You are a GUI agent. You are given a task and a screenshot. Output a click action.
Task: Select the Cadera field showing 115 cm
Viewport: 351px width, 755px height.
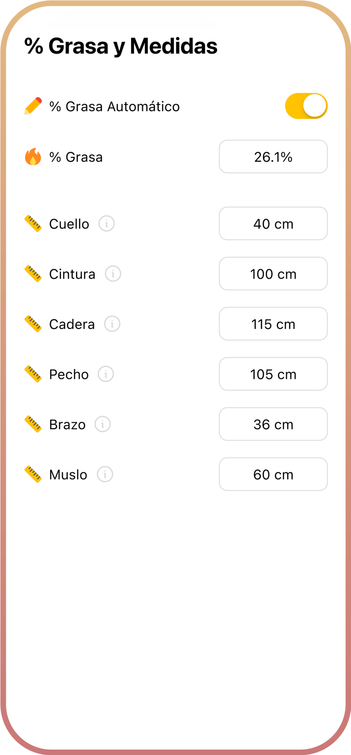(x=273, y=324)
